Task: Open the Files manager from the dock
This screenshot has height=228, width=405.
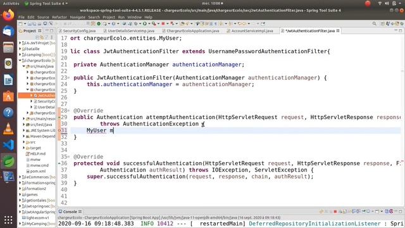Action: pos(8,47)
